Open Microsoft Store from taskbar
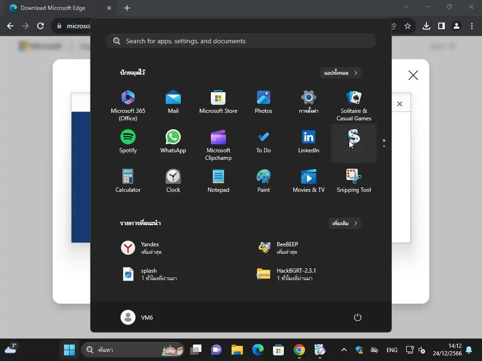 (278, 350)
